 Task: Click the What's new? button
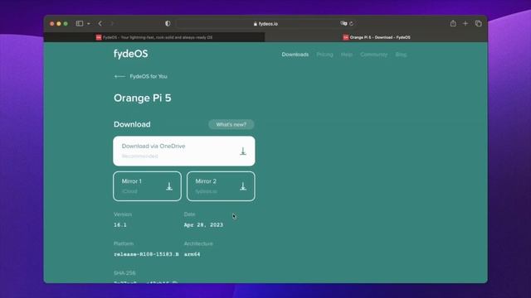[231, 124]
